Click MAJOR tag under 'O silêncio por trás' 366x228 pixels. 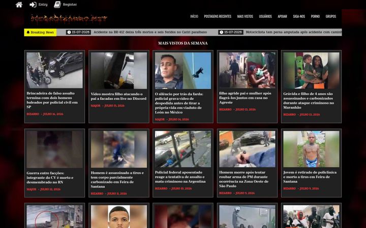(x=160, y=120)
